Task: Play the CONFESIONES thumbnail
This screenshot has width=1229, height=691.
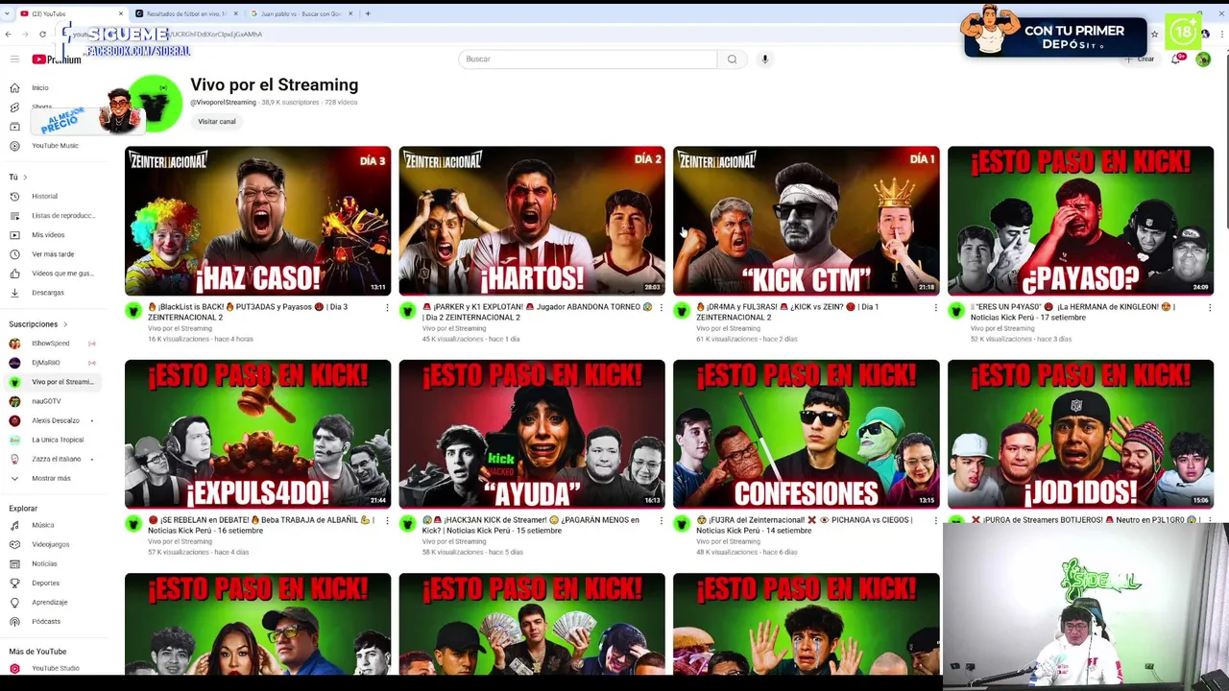Action: click(x=807, y=434)
